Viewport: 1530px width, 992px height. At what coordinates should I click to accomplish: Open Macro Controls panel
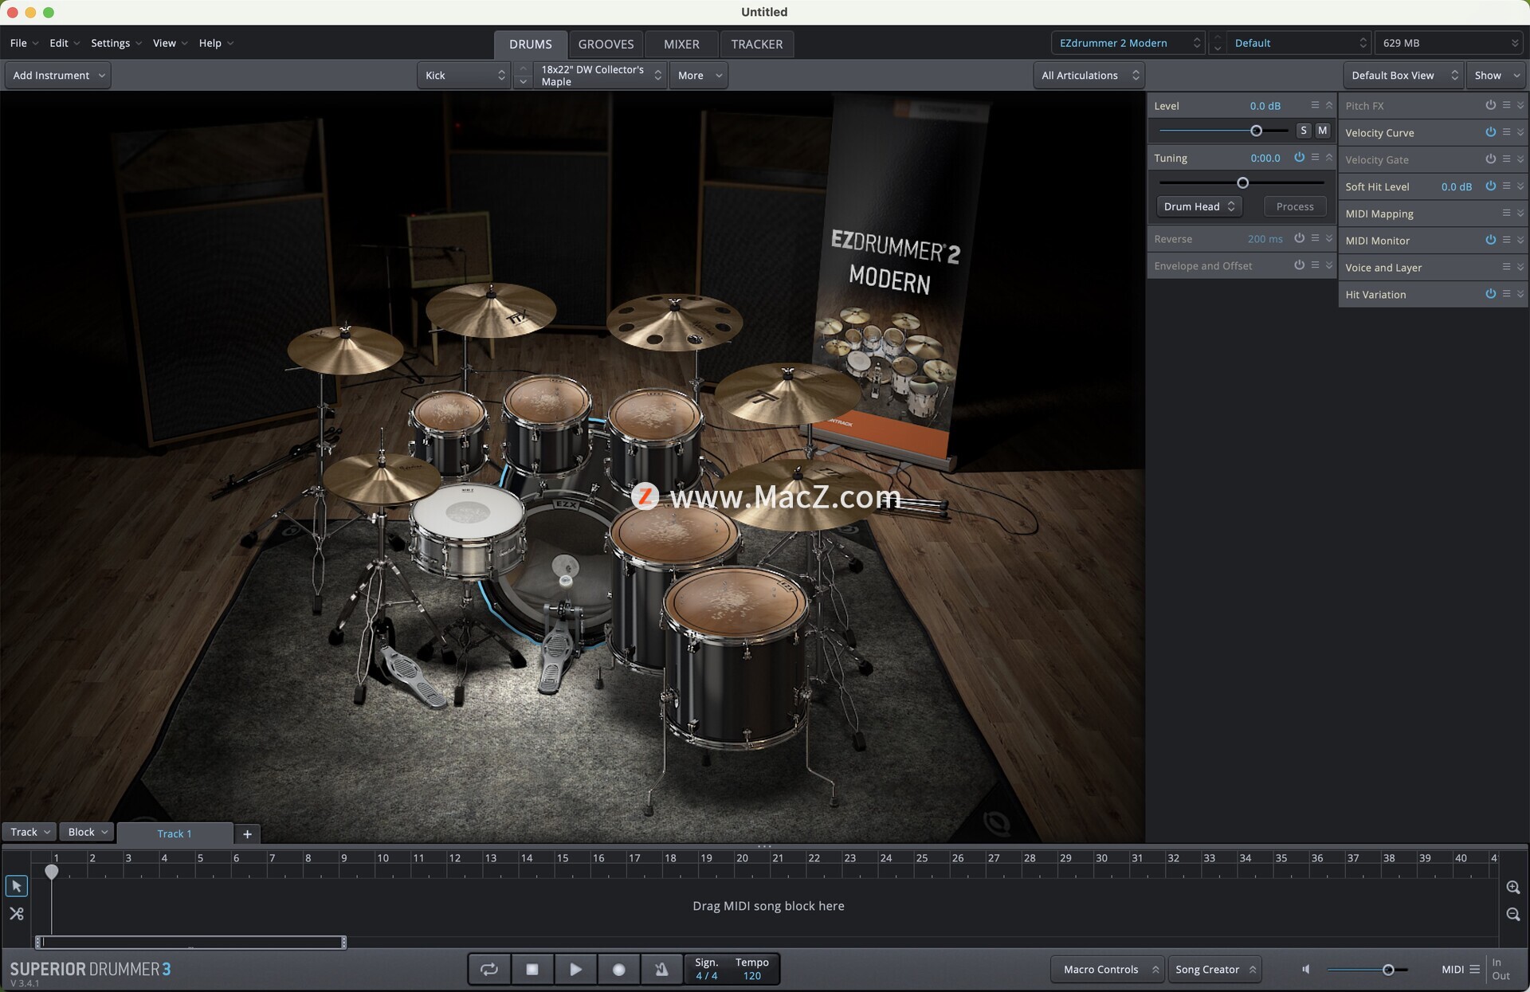click(x=1108, y=969)
